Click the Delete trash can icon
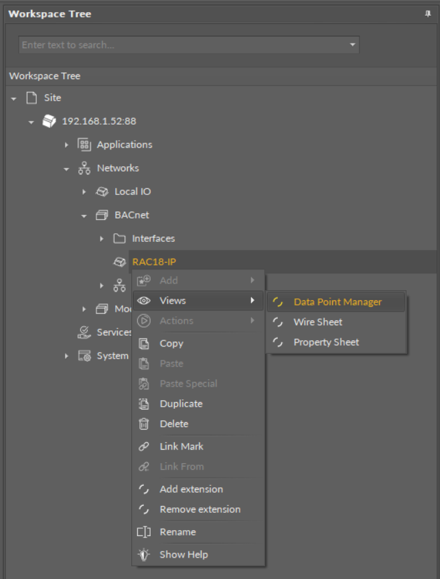 143,424
